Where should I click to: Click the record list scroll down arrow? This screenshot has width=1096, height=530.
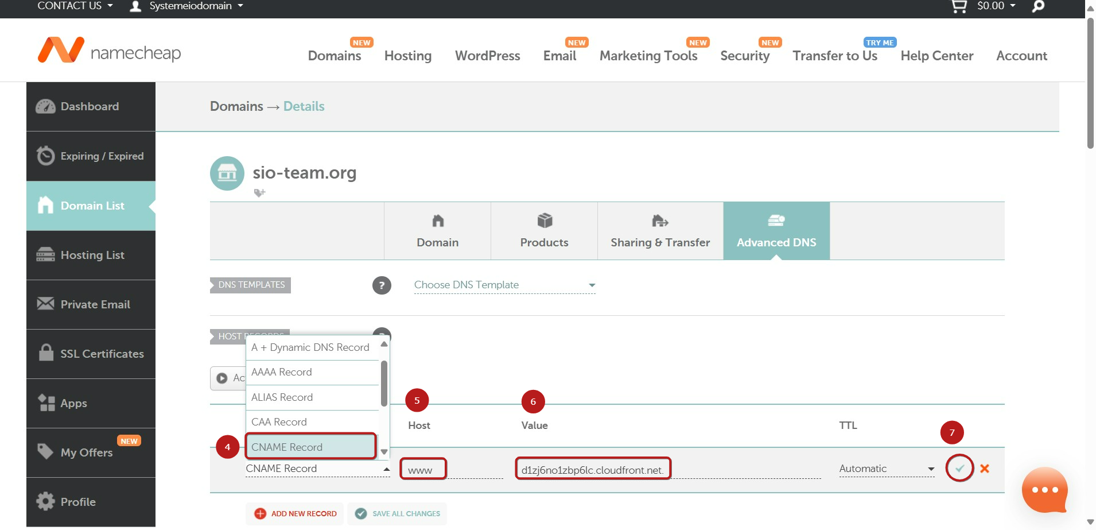(x=384, y=452)
